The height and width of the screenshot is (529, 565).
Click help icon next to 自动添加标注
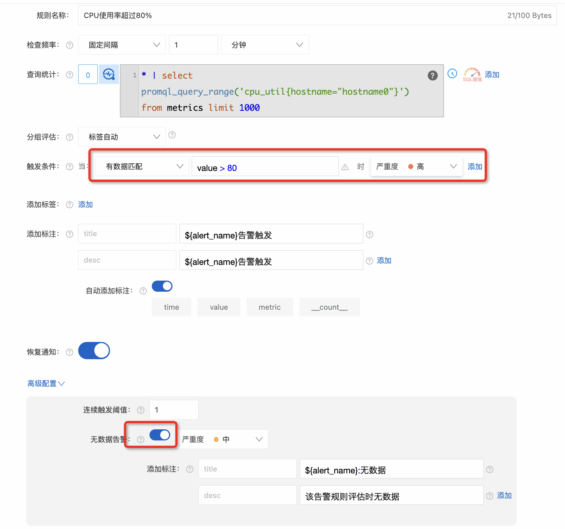[x=143, y=291]
